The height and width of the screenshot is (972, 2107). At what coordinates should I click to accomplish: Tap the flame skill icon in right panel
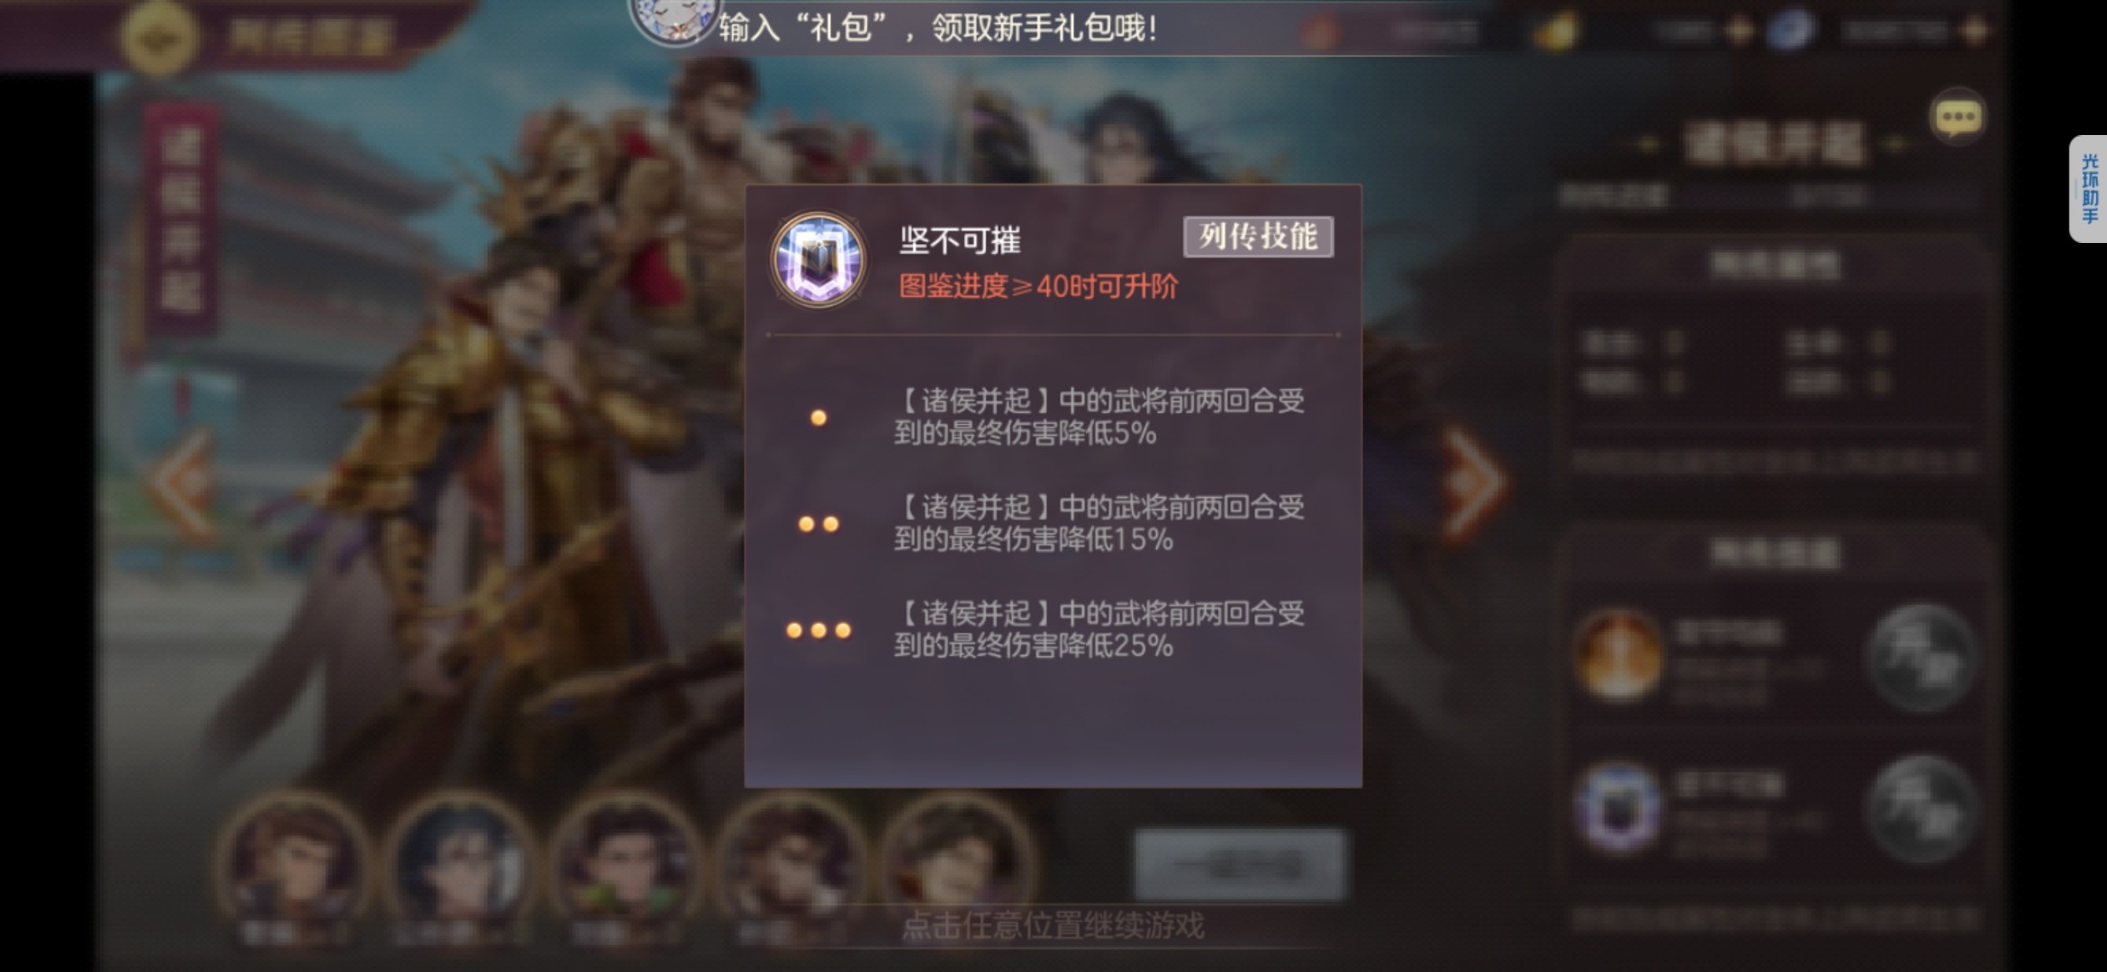click(1618, 656)
